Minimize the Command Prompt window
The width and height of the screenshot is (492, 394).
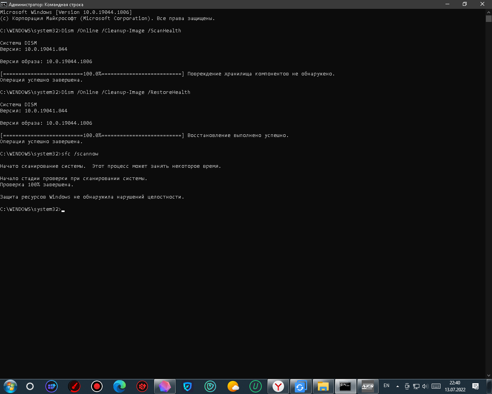447,4
